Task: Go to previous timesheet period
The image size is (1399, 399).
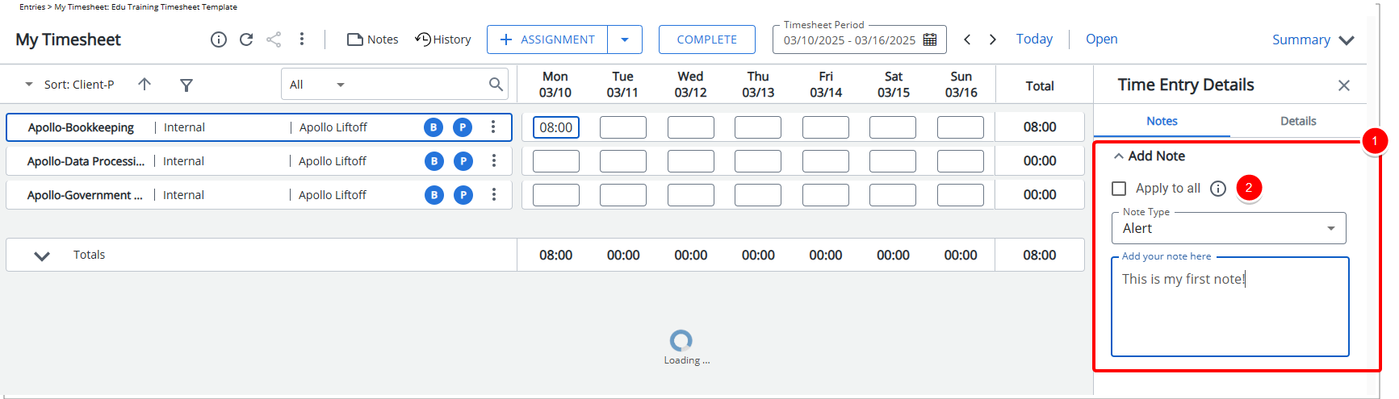Action: 967,39
